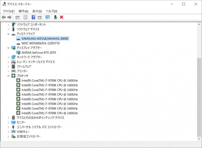Image resolution: width=202 pixels, height=148 pixels.
Task: Expand the ソフトウェア コンポーネント node
Action: [x=8, y=24]
